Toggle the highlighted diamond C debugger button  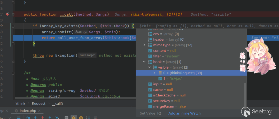click(x=74, y=118)
